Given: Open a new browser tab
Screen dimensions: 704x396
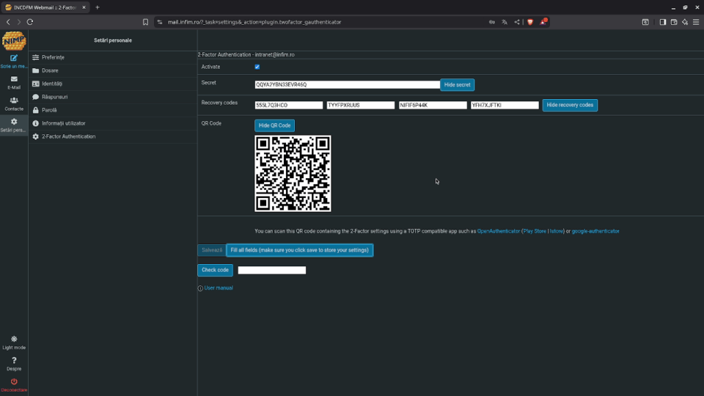Looking at the screenshot, I should point(98,7).
